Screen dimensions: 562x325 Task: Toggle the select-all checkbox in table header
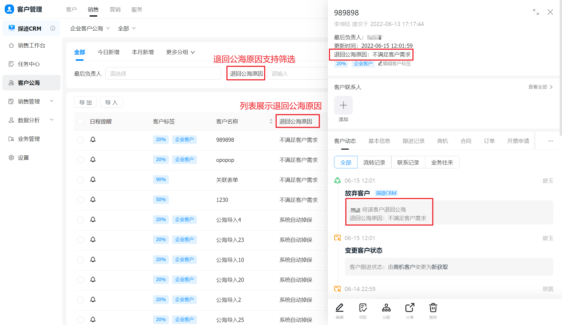pyautogui.click(x=80, y=121)
